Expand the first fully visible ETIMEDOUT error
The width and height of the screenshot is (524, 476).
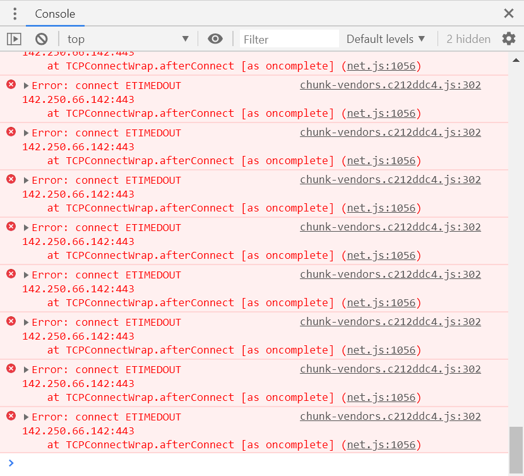(26, 86)
